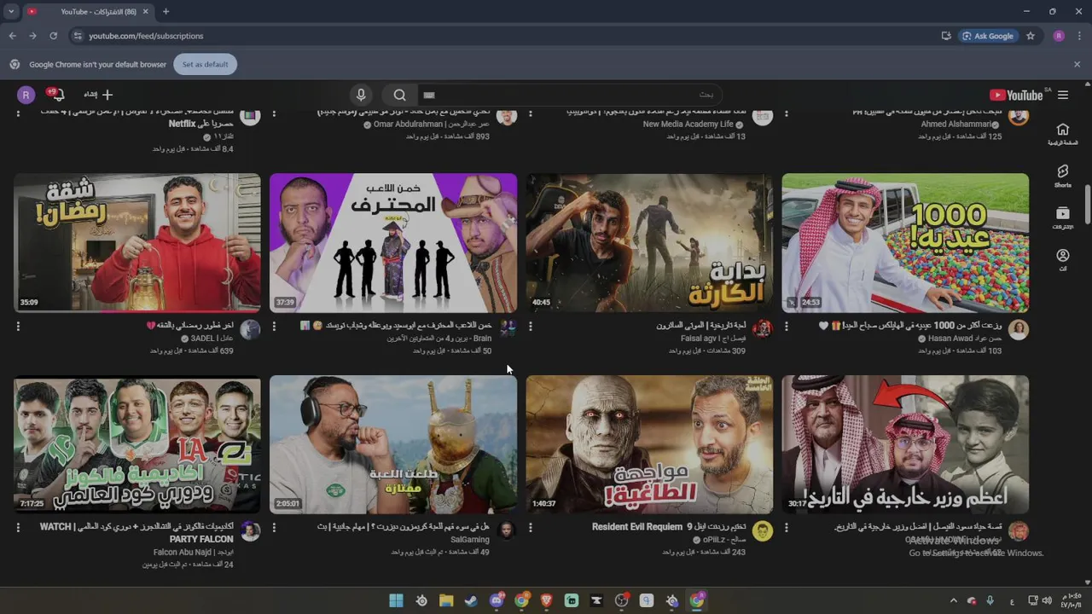
Task: Open more options for foreign minister video
Action: point(786,528)
